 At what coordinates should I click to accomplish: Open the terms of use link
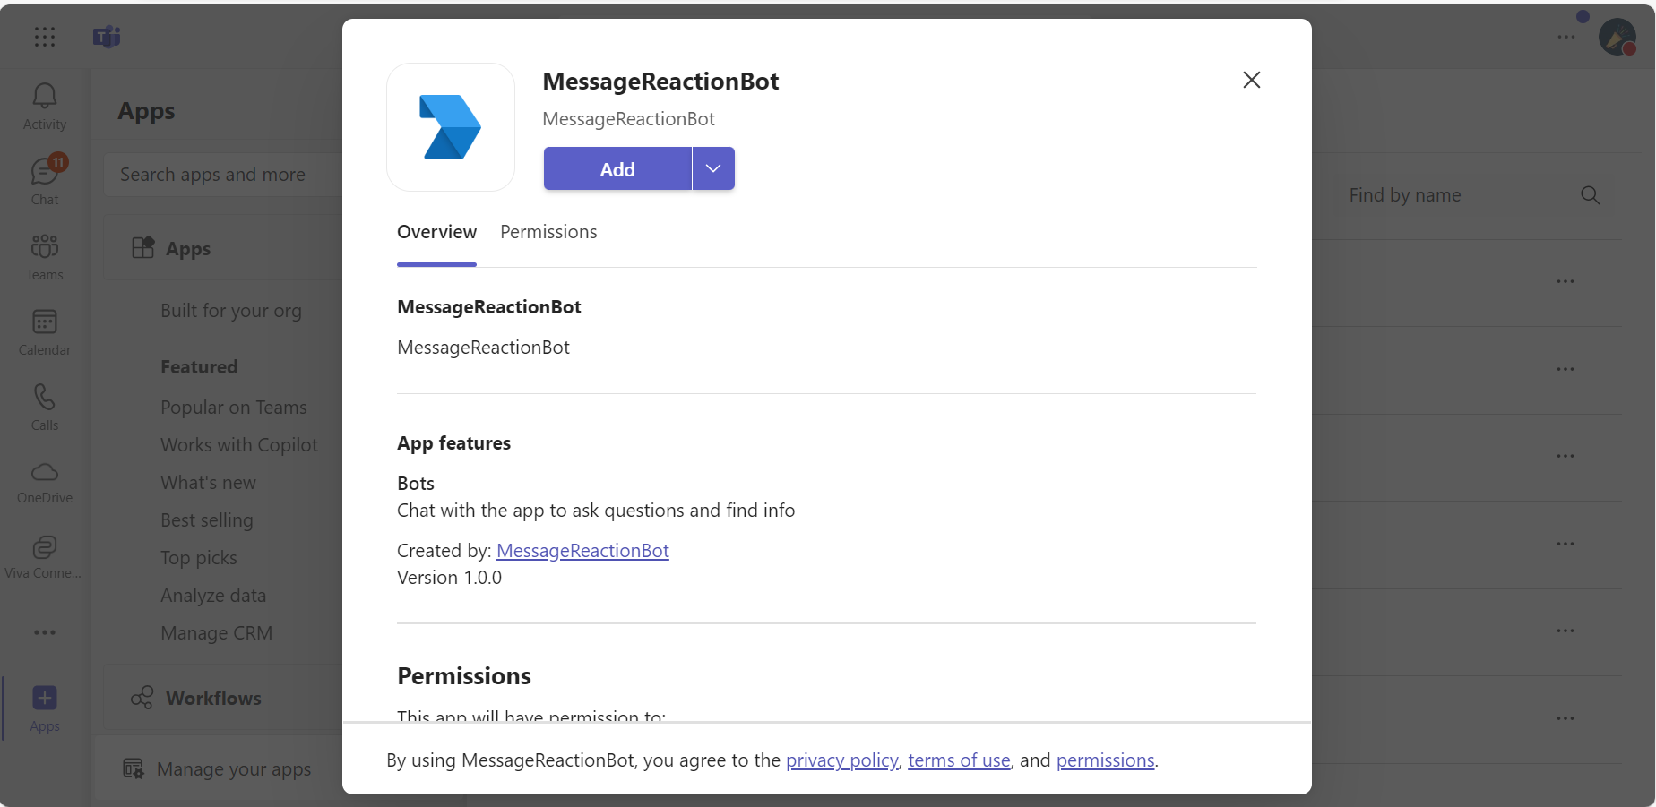click(959, 760)
